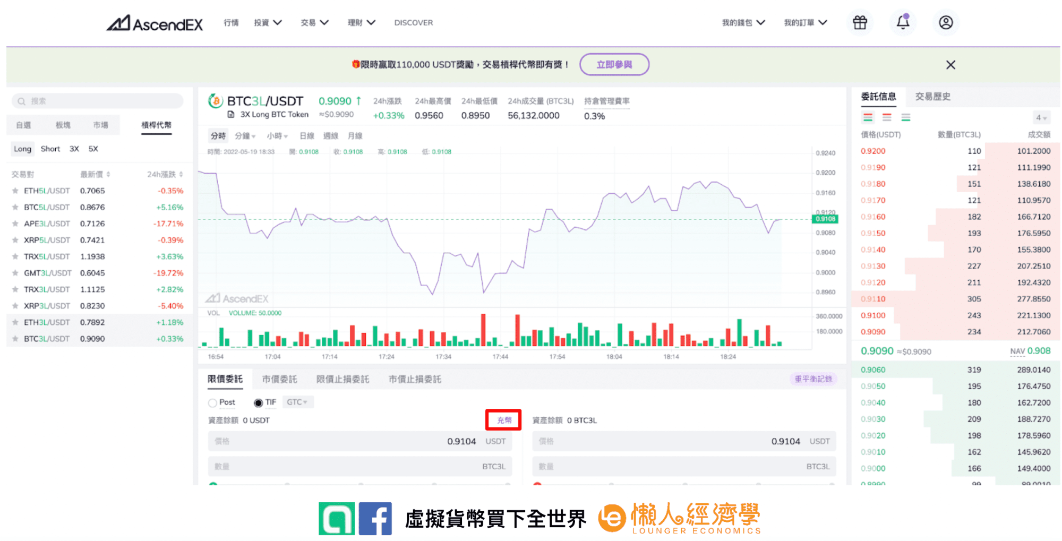Screen dimensions: 1062x541
Task: Filter pairs by 5X leverage
Action: click(93, 149)
